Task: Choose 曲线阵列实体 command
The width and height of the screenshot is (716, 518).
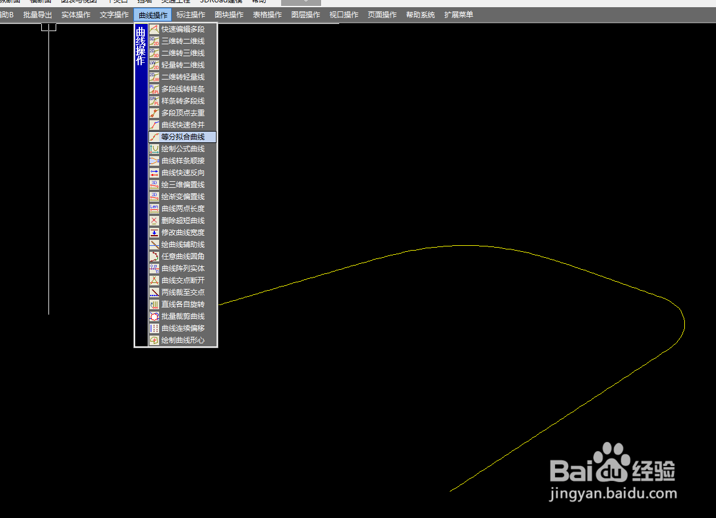Action: coord(182,268)
